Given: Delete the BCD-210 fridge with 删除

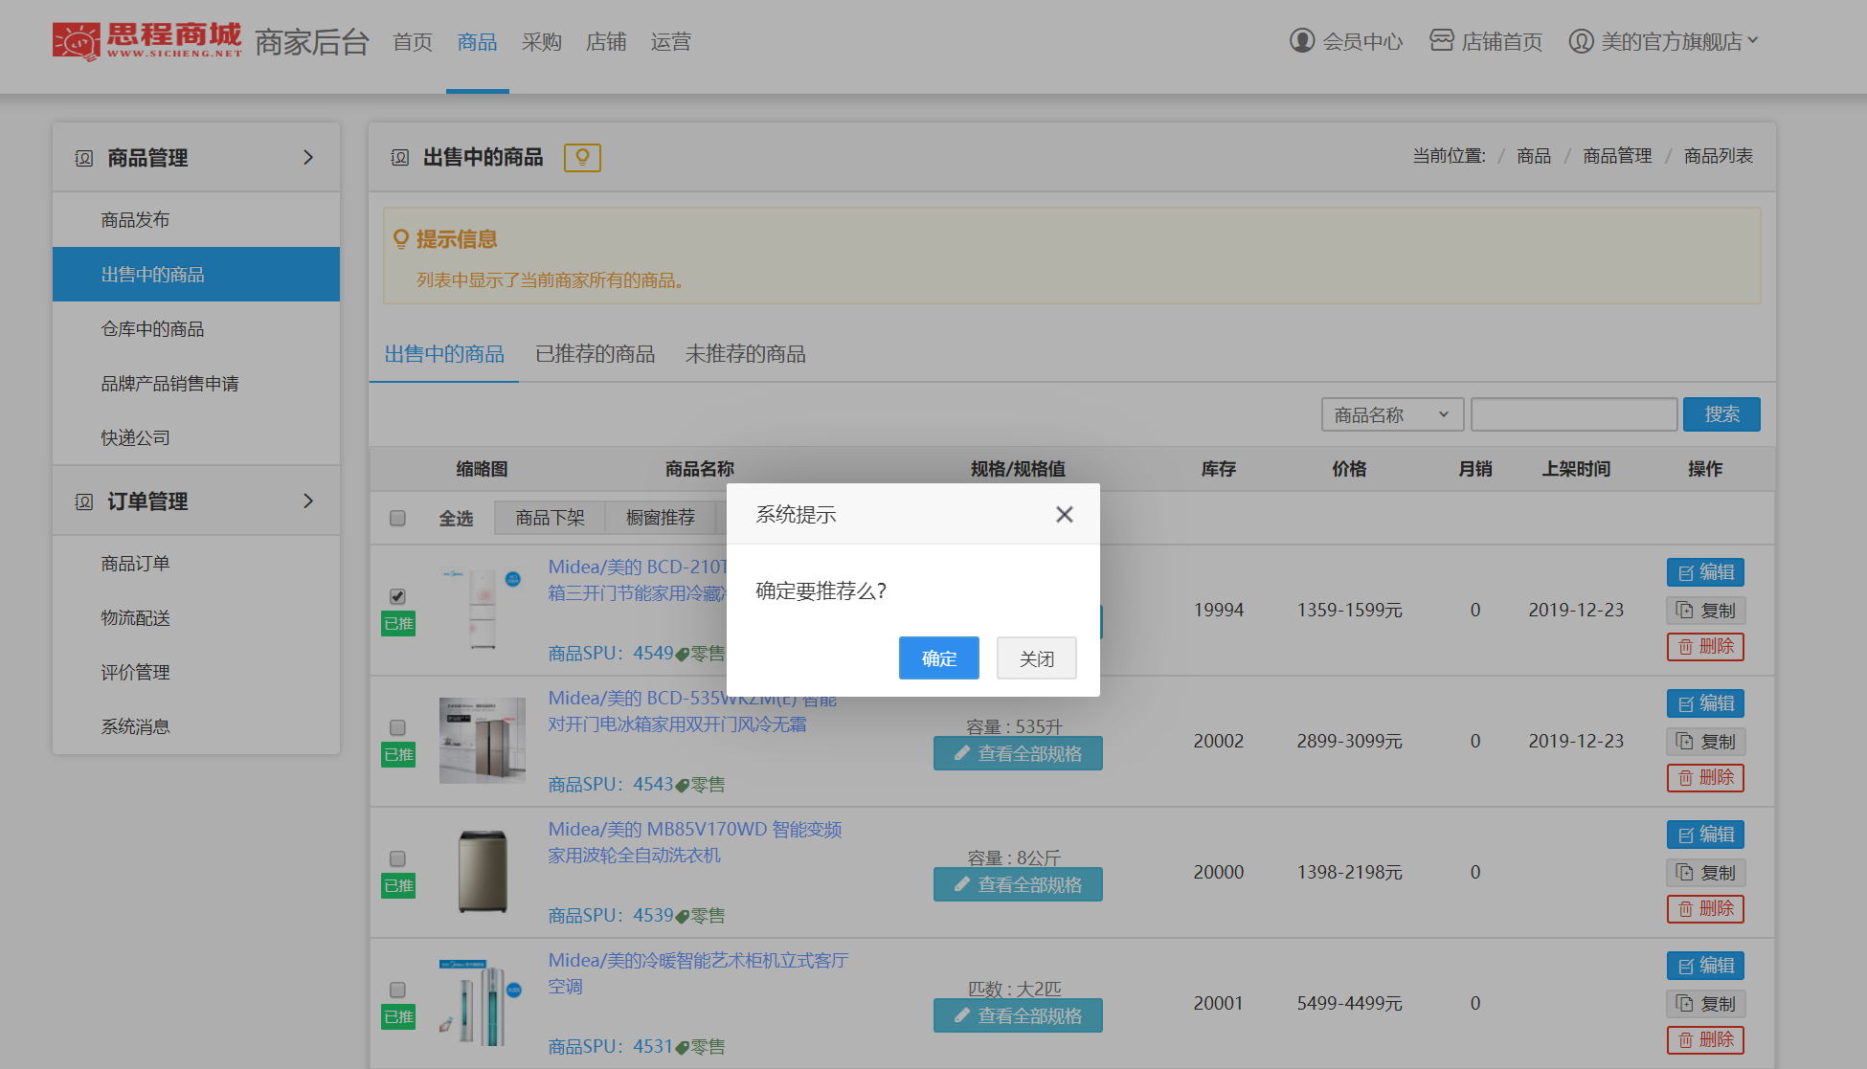Looking at the screenshot, I should pyautogui.click(x=1705, y=647).
